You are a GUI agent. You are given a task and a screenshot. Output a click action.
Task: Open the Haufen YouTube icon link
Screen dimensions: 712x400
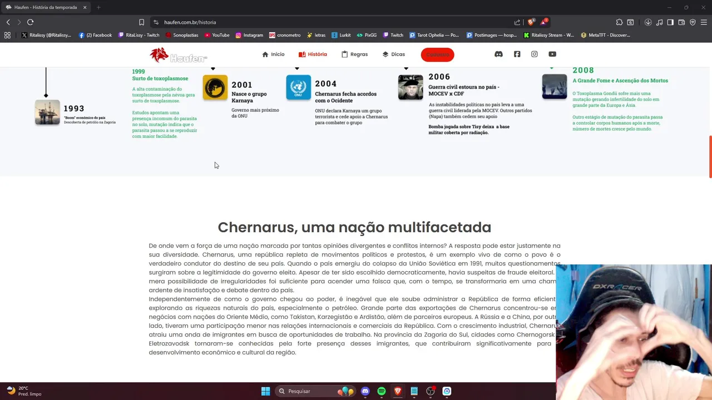coord(552,54)
